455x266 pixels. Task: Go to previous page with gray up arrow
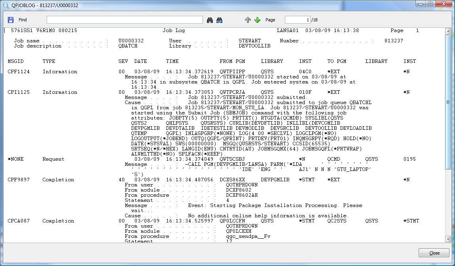coord(248,20)
